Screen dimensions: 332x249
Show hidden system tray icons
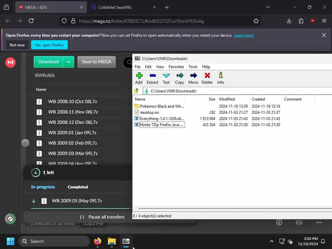tap(271, 241)
